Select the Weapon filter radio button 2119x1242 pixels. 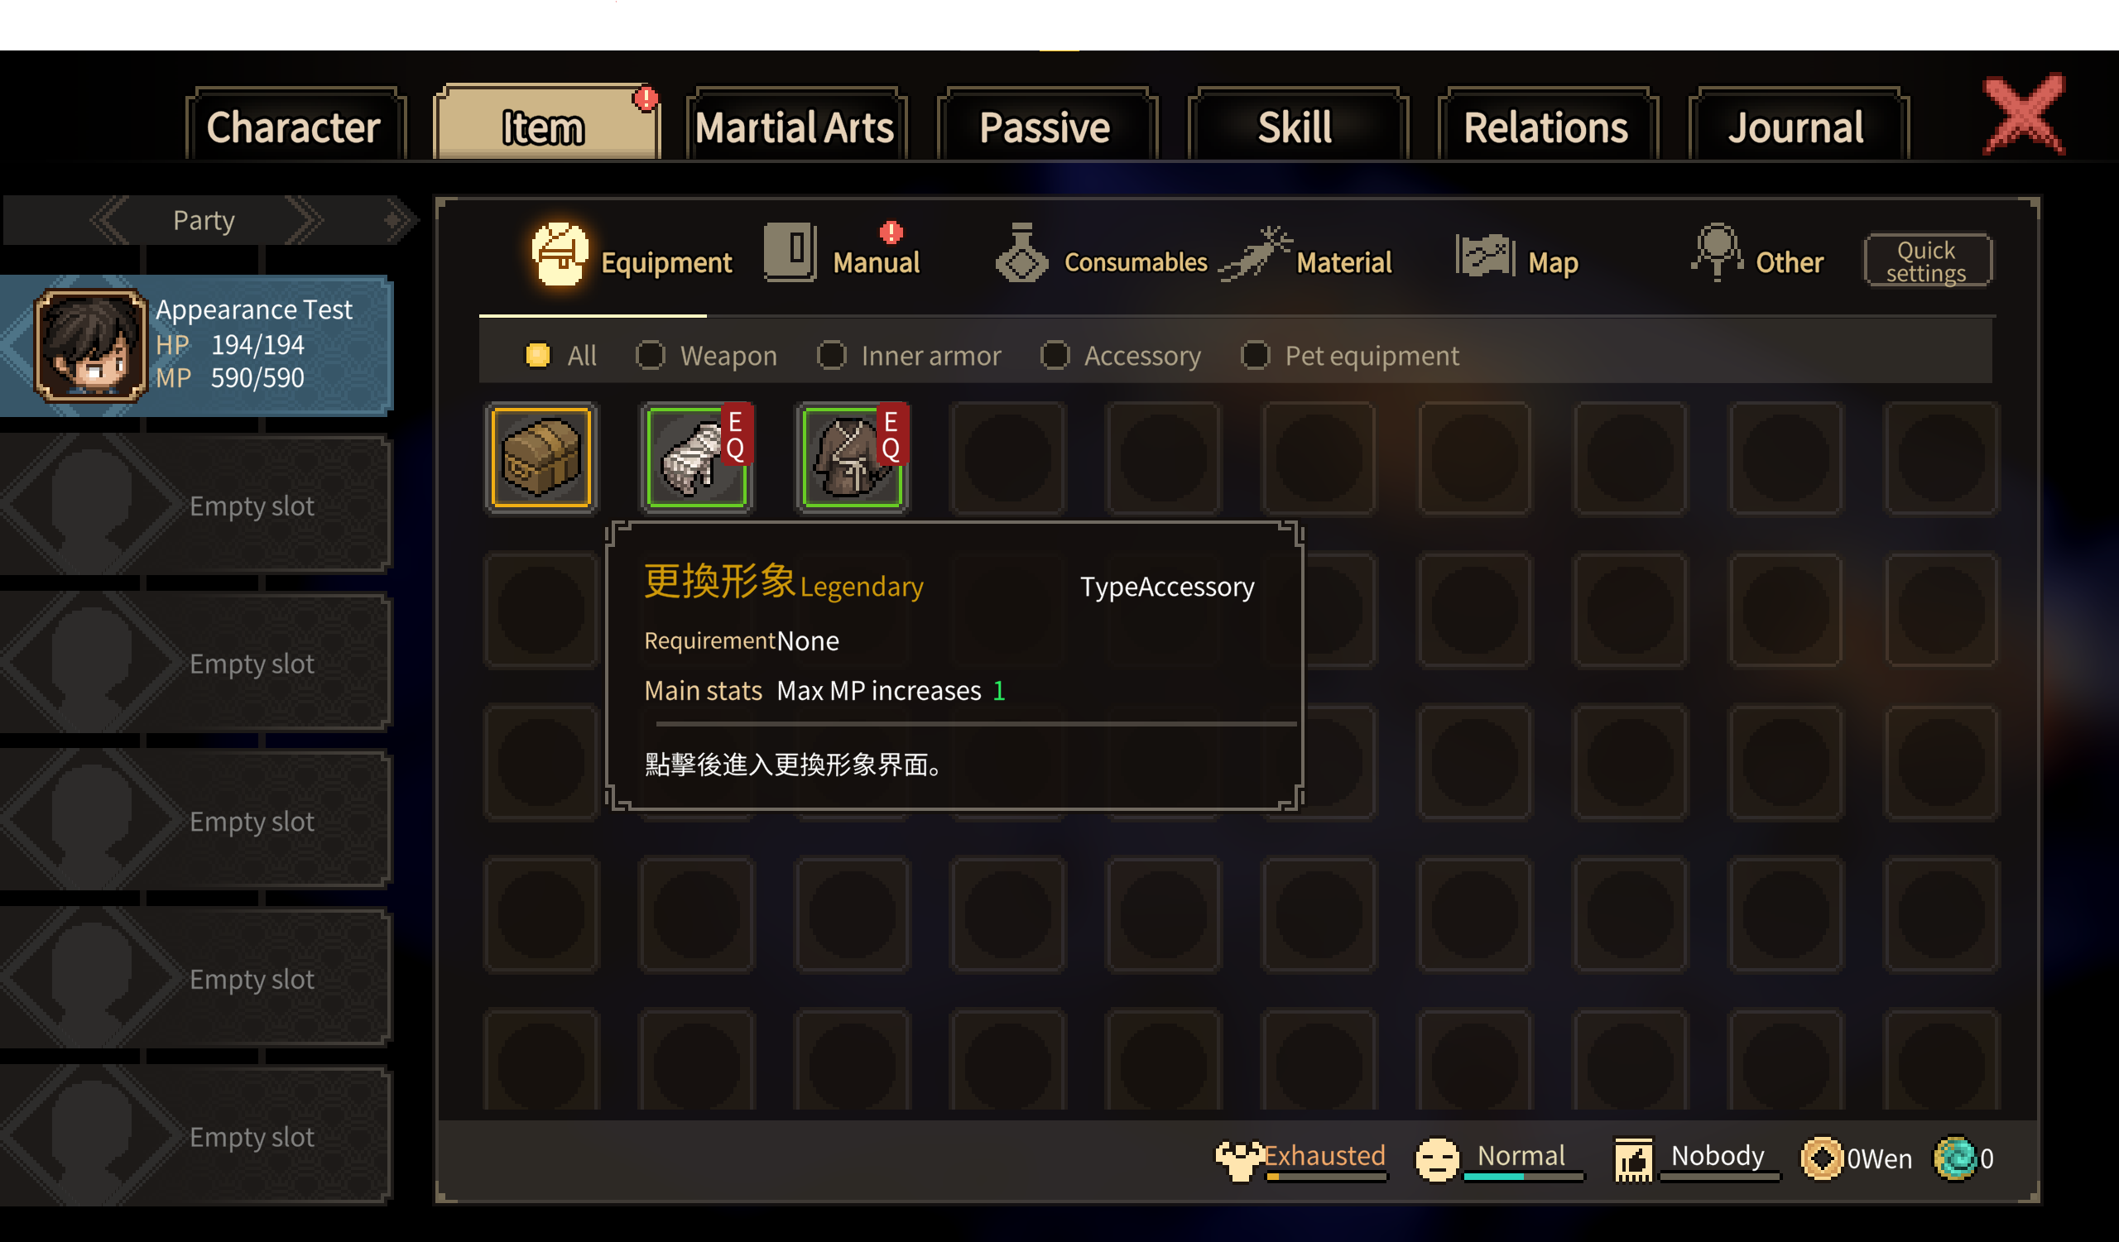point(651,356)
